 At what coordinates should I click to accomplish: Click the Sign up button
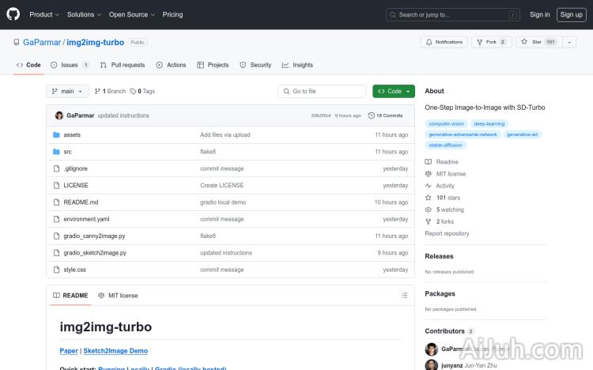(x=570, y=14)
